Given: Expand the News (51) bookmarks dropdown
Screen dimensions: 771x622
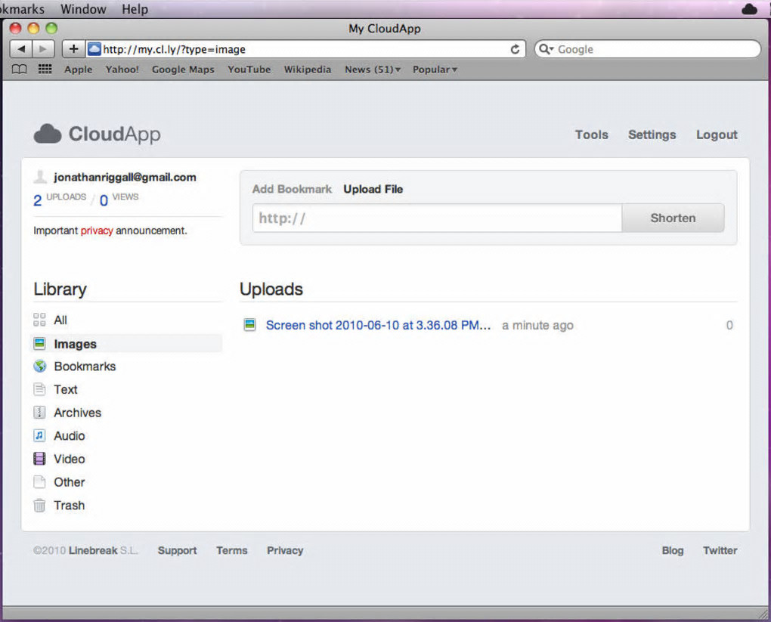Looking at the screenshot, I should click(372, 70).
